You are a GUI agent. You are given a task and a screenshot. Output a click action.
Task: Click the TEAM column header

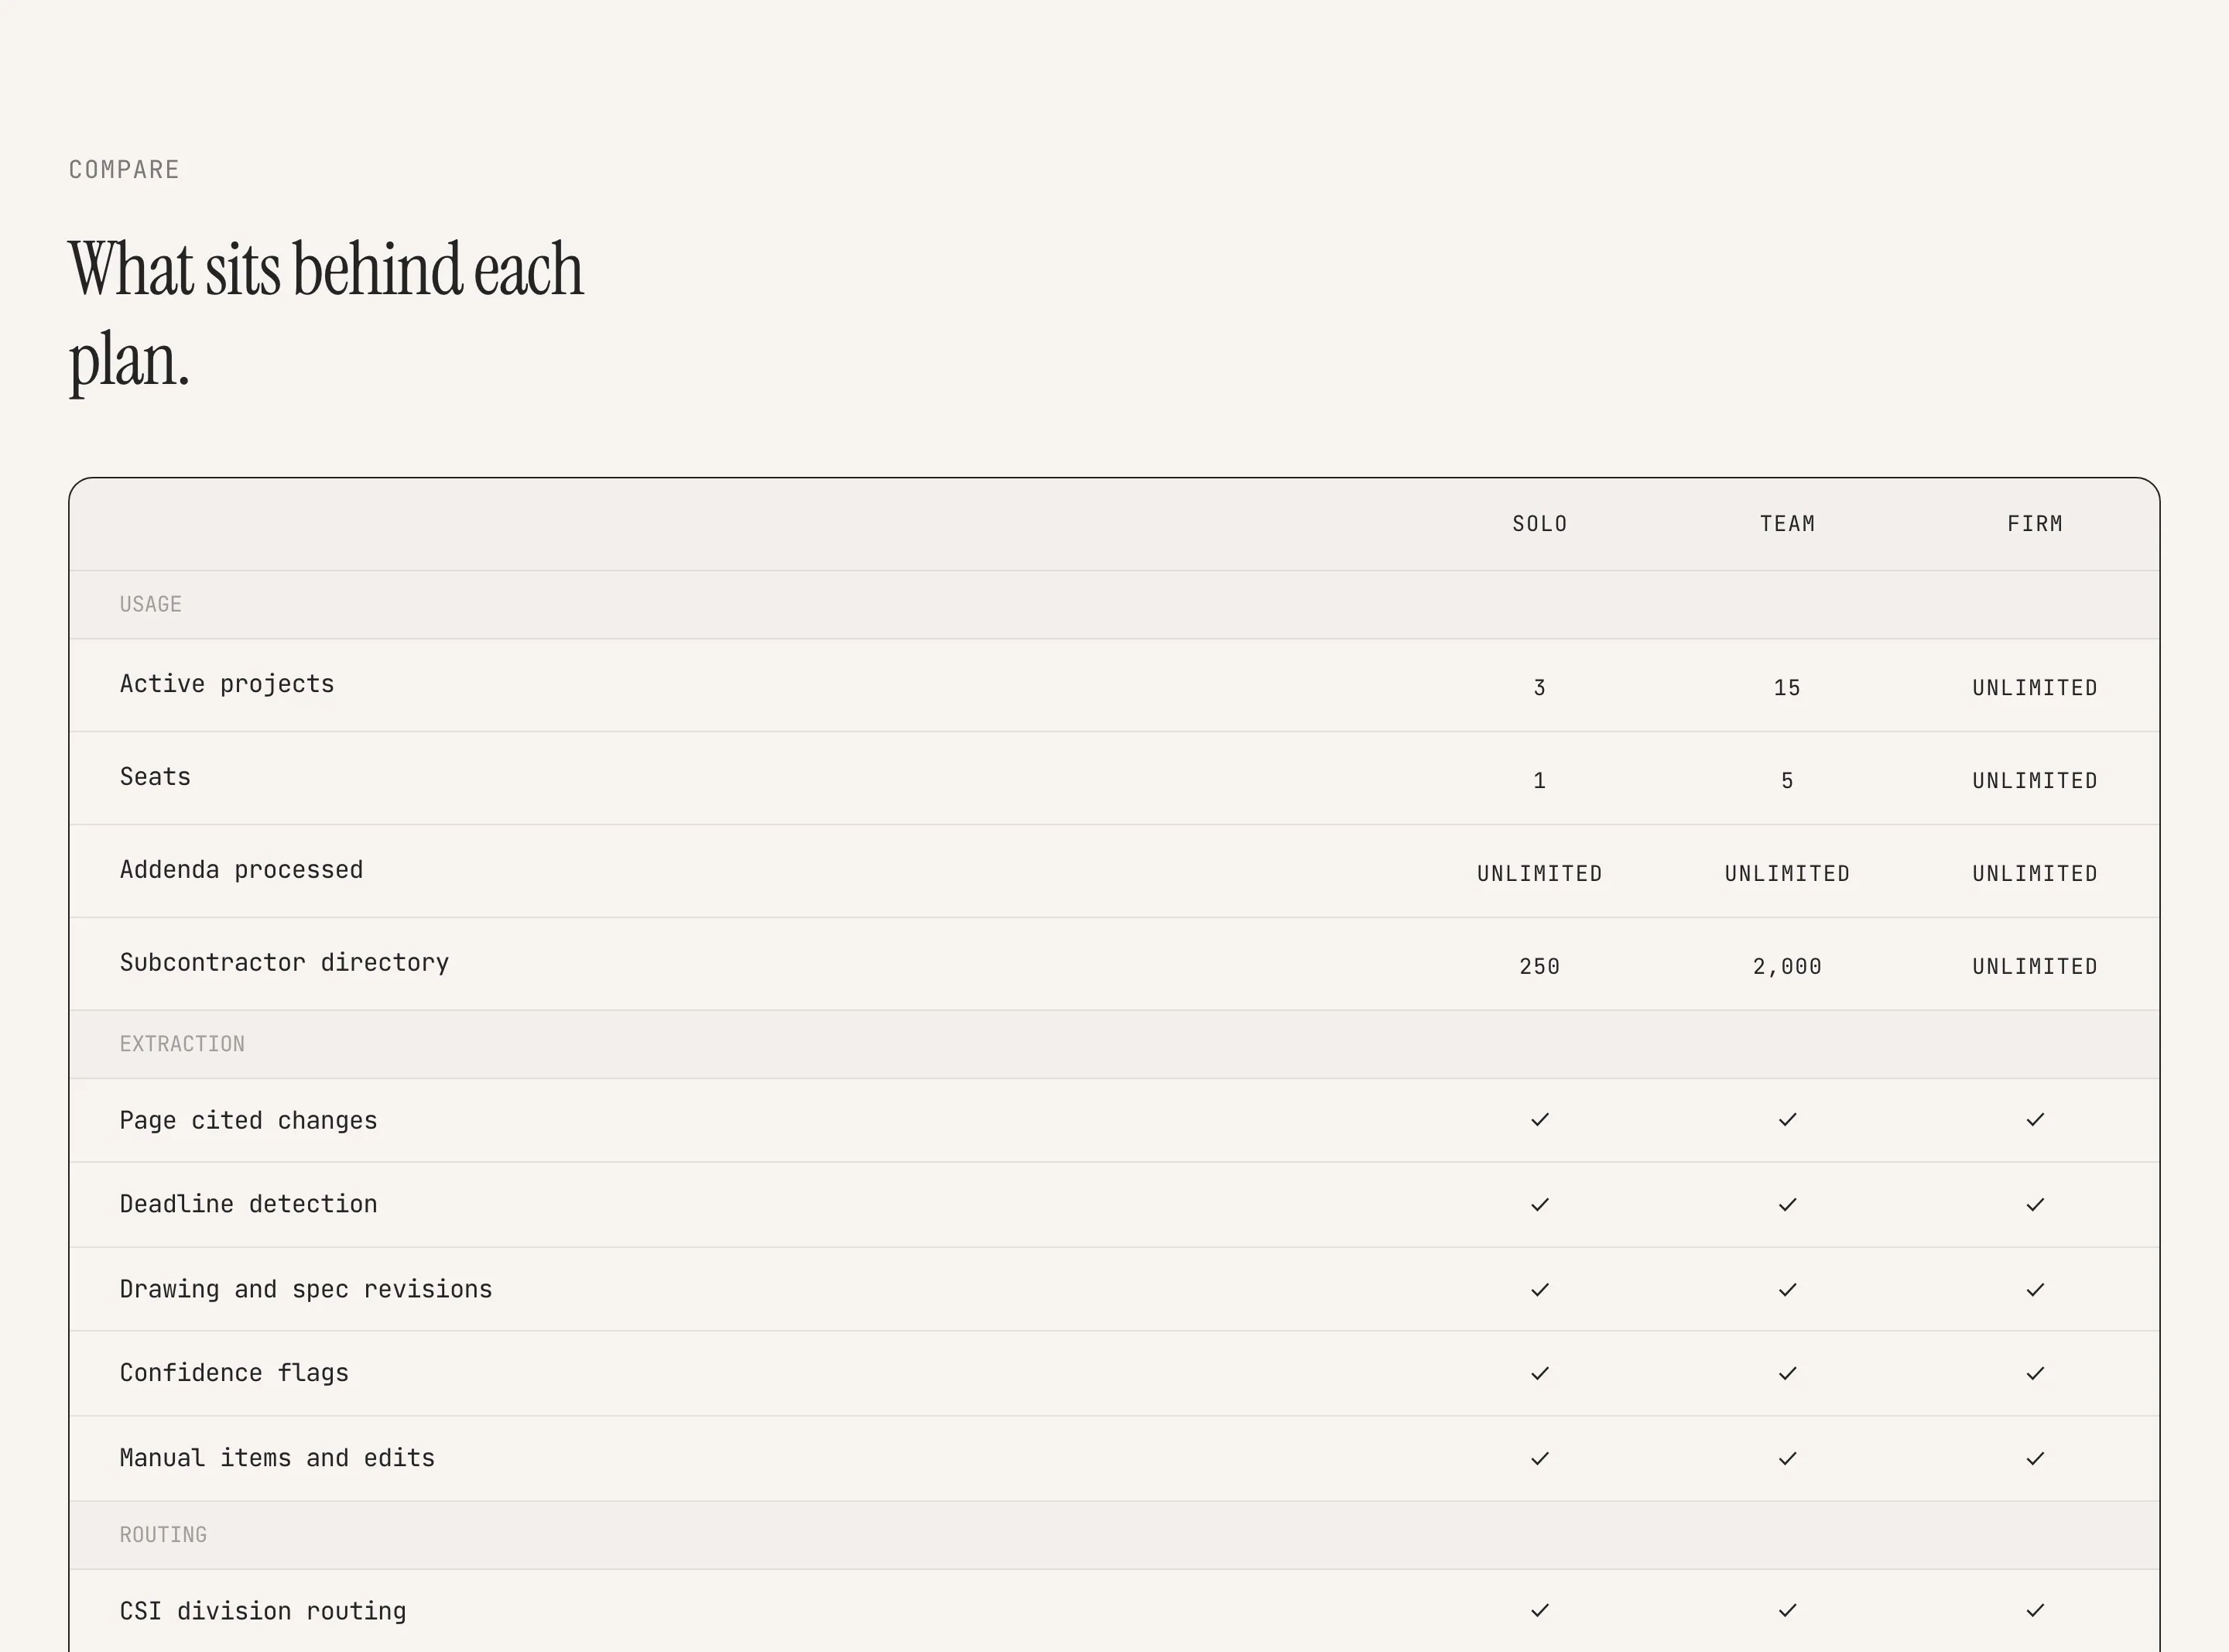click(x=1787, y=524)
